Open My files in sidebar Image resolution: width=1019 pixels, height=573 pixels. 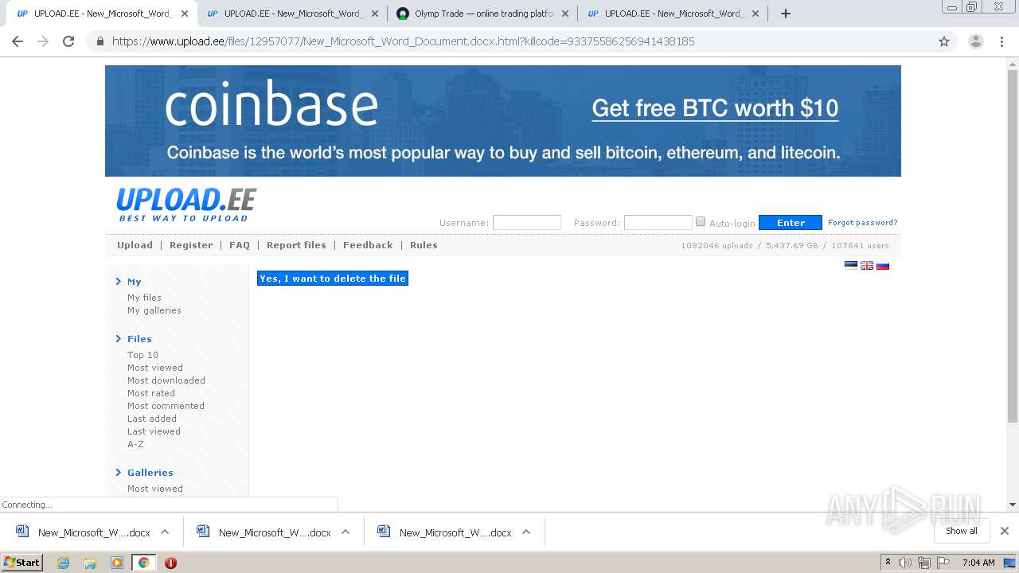(144, 298)
